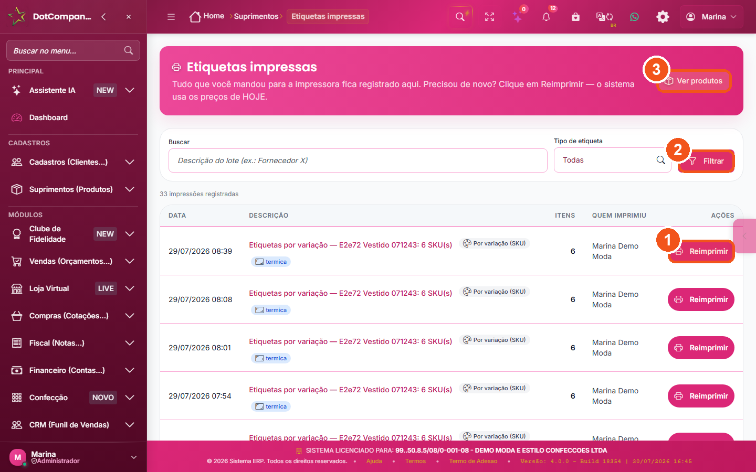Expand the Loja Virtual chevron

[x=130, y=288]
